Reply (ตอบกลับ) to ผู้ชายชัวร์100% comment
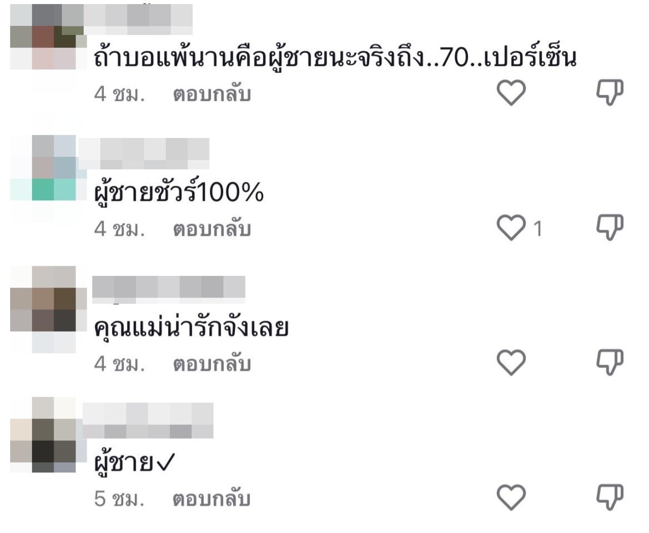Image resolution: width=649 pixels, height=533 pixels. pyautogui.click(x=212, y=229)
